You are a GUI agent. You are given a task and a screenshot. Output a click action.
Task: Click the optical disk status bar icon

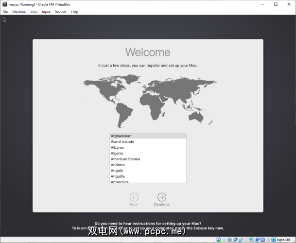click(224, 240)
